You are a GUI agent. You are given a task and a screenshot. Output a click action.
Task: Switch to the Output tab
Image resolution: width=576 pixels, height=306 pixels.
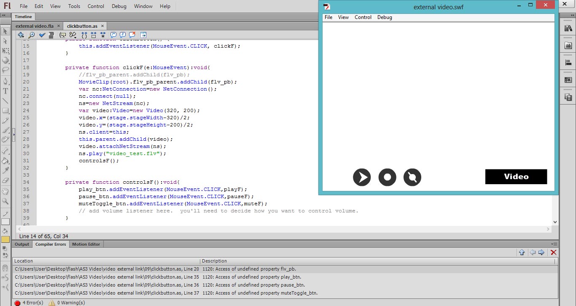pyautogui.click(x=22, y=244)
